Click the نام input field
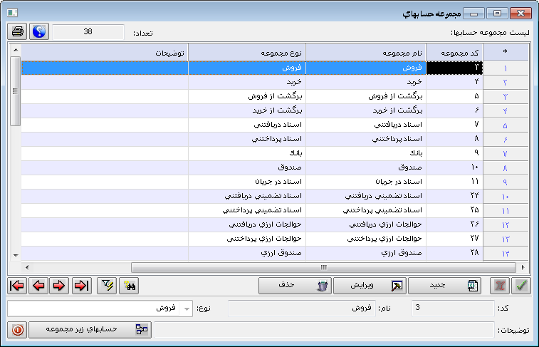The image size is (539, 347). coord(302,308)
